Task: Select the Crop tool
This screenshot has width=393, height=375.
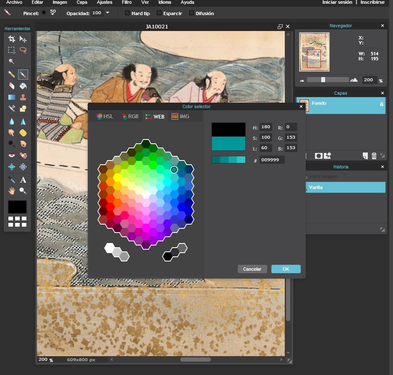Action: [x=11, y=39]
